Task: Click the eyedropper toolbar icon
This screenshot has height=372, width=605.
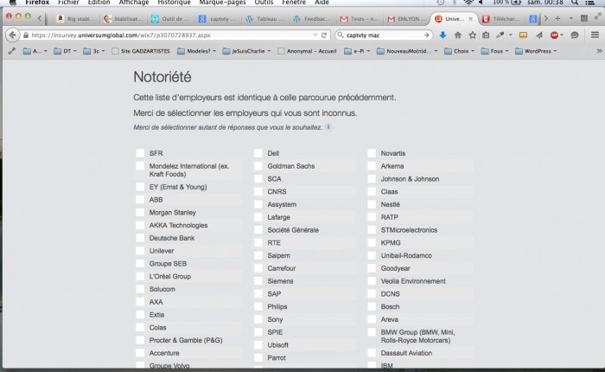Action: pyautogui.click(x=500, y=35)
